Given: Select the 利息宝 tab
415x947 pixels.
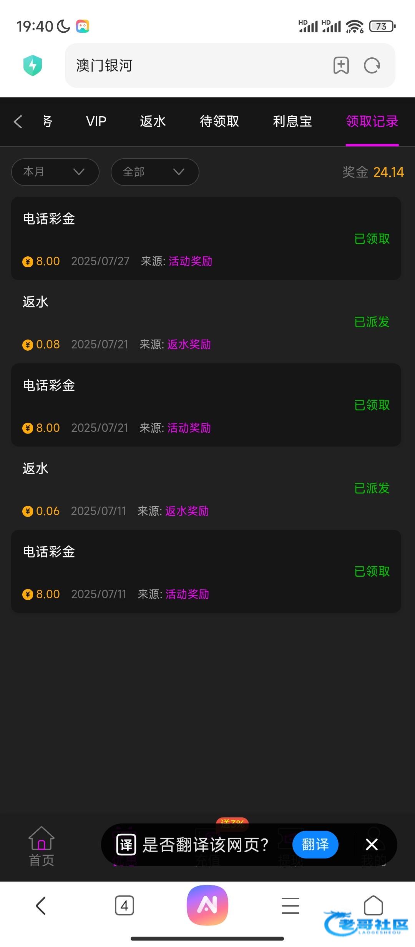Looking at the screenshot, I should 292,122.
